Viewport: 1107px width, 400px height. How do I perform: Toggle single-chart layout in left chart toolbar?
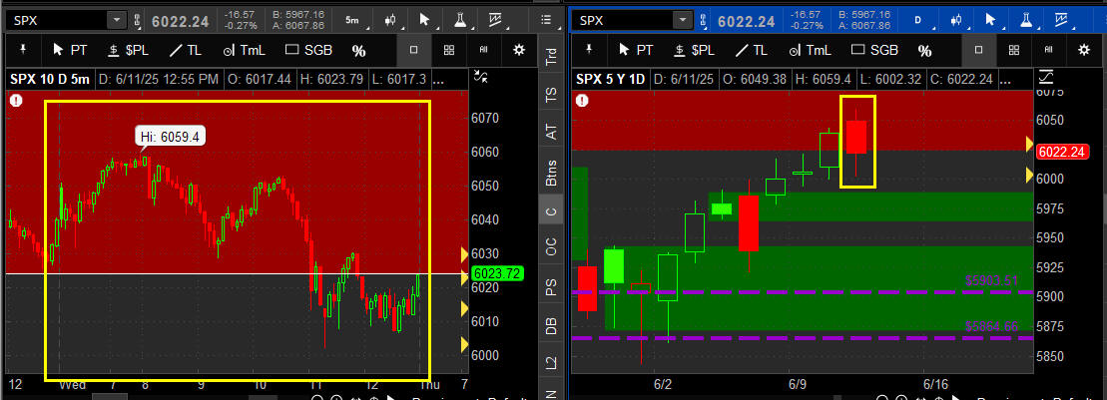pos(413,50)
